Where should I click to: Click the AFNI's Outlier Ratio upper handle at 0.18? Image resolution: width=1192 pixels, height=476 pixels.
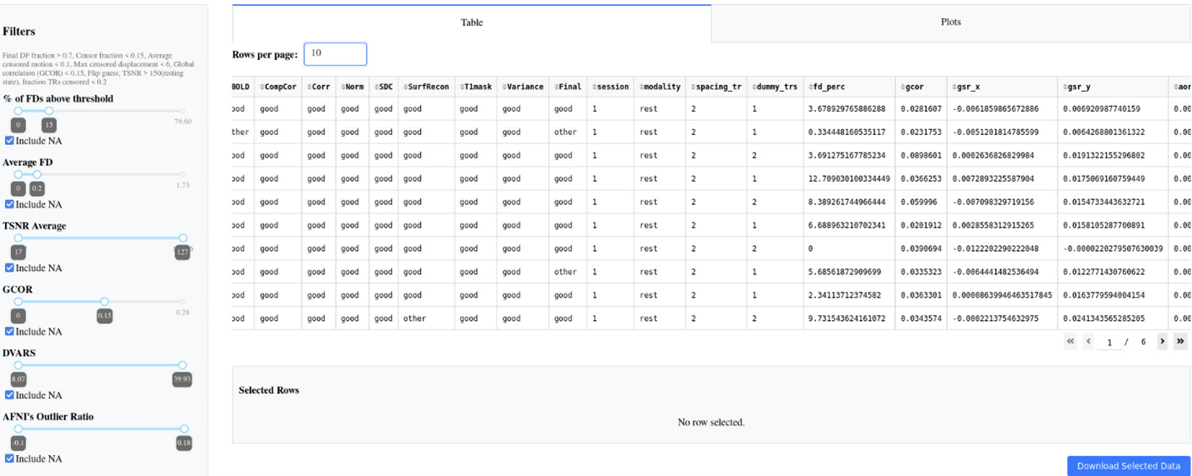pos(184,429)
